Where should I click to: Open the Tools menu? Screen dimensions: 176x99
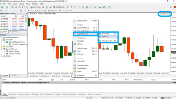[28, 4]
